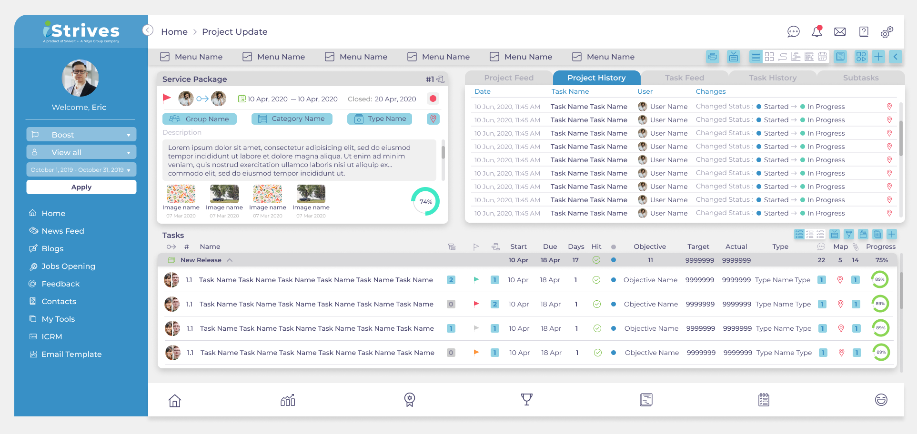917x434 pixels.
Task: Open the Subtasks tab
Action: click(x=860, y=78)
